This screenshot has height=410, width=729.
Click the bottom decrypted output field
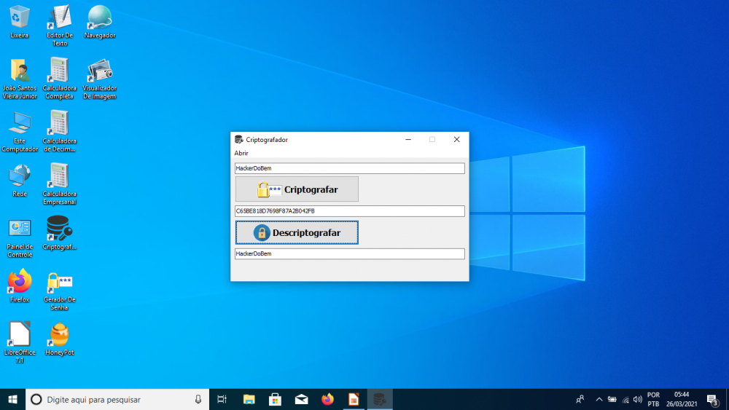(x=349, y=253)
